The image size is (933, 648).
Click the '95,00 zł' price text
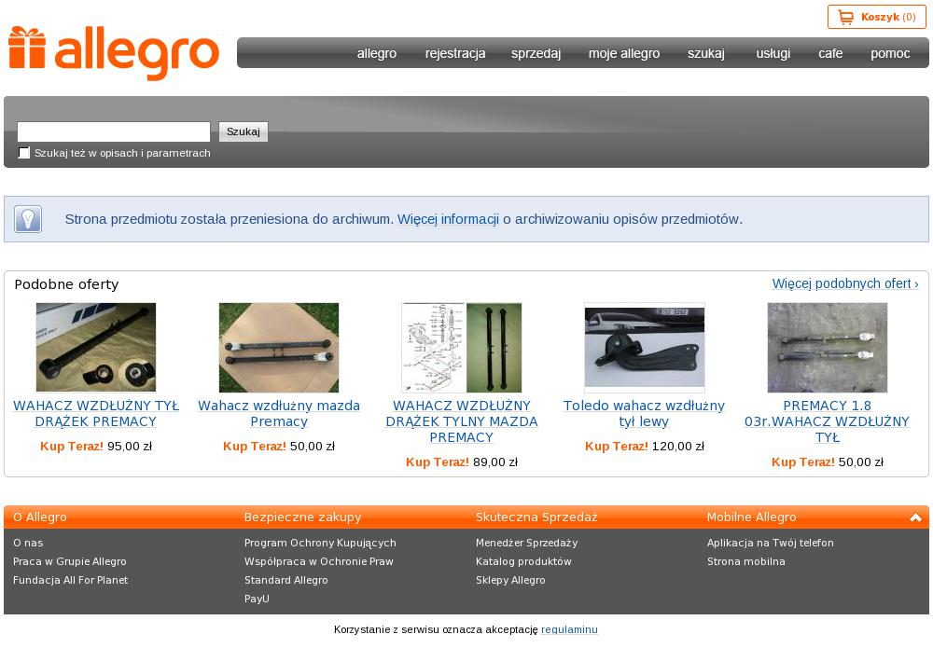click(130, 447)
